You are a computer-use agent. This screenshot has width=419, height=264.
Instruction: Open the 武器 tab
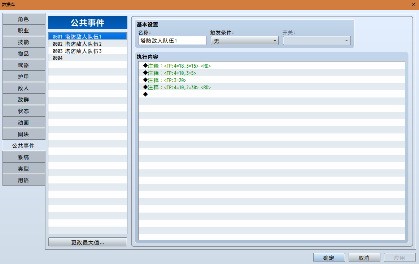(x=23, y=65)
